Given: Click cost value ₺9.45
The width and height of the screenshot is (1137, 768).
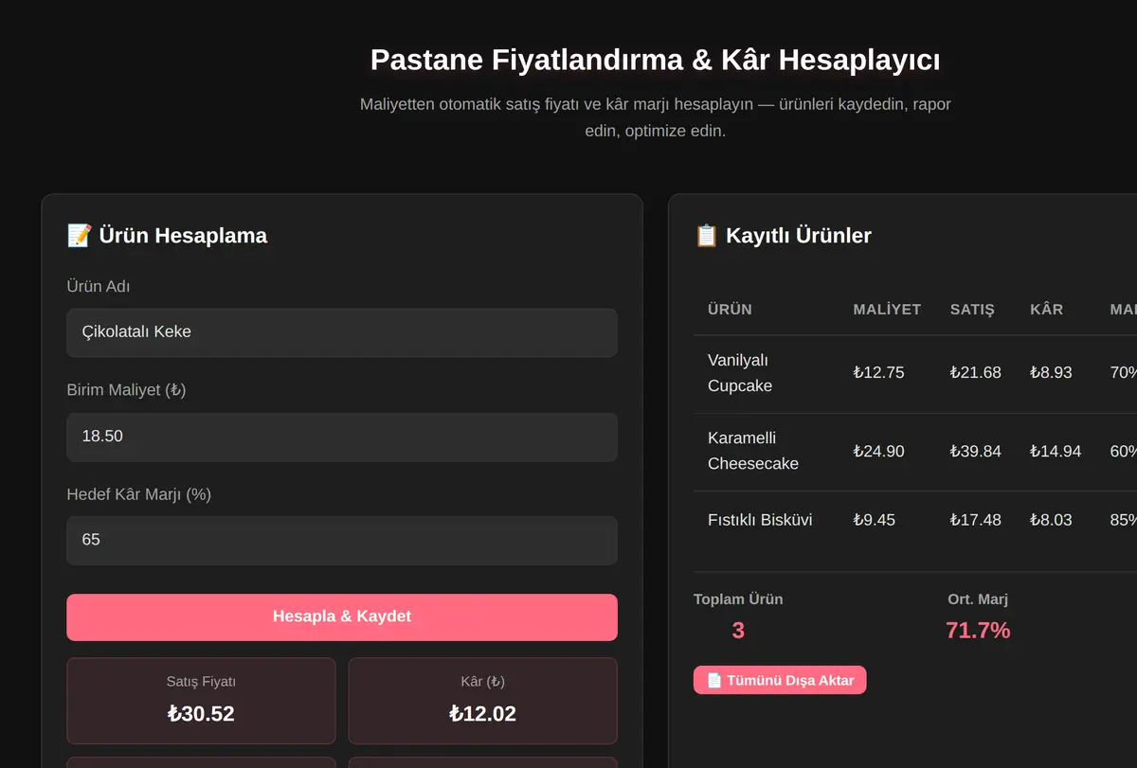Looking at the screenshot, I should [x=874, y=519].
